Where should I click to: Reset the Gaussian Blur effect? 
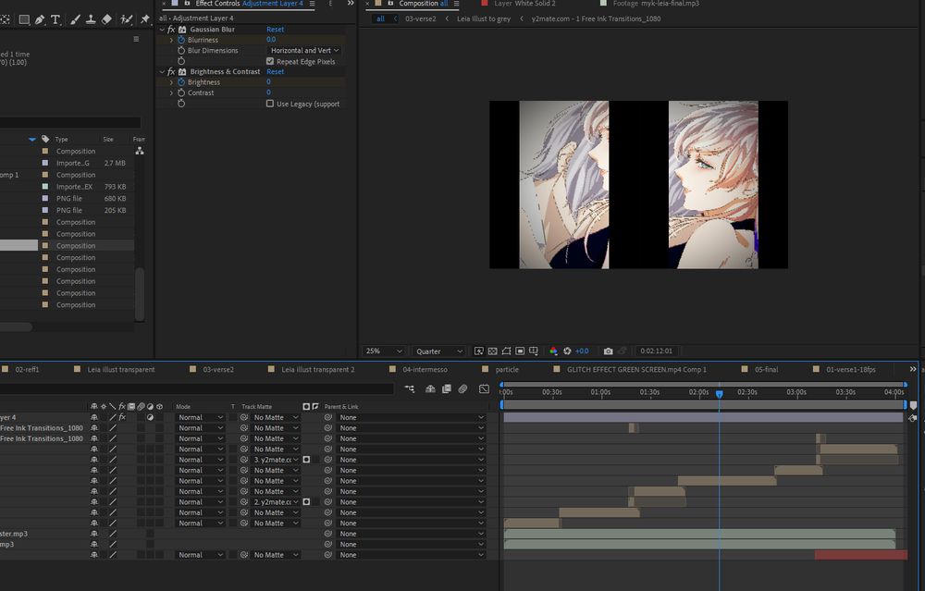pos(275,30)
